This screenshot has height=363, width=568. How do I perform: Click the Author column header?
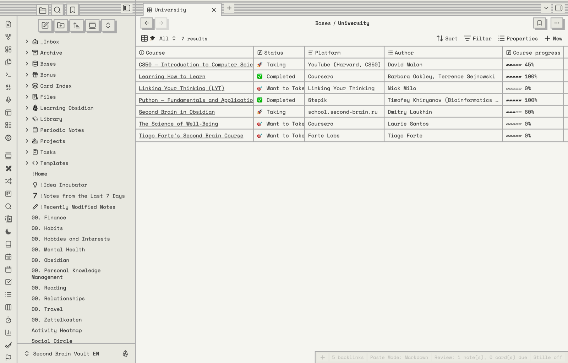443,53
